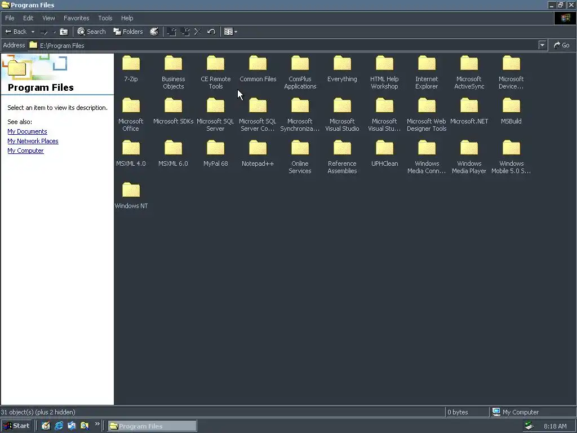
Task: Open the My Documents link
Action: (x=27, y=131)
